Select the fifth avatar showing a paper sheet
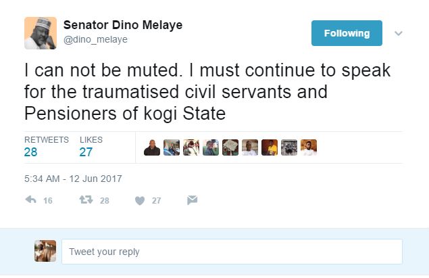429x278 pixels. (x=230, y=147)
